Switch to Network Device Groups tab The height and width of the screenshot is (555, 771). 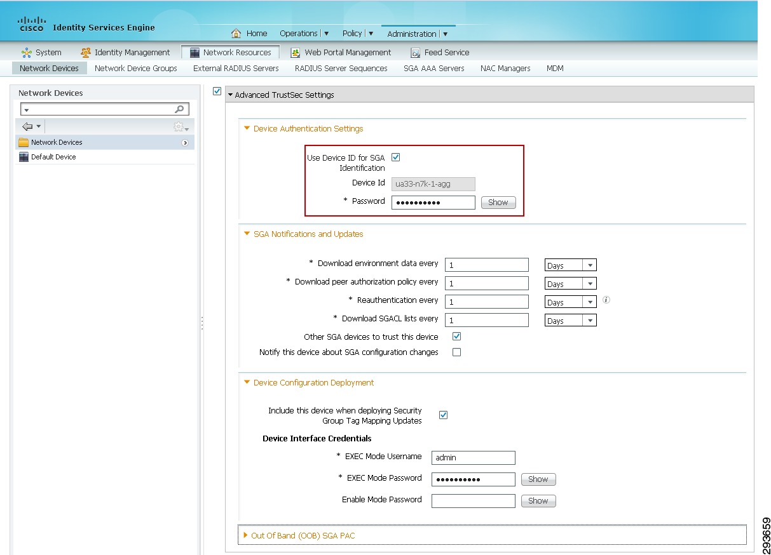click(x=136, y=68)
